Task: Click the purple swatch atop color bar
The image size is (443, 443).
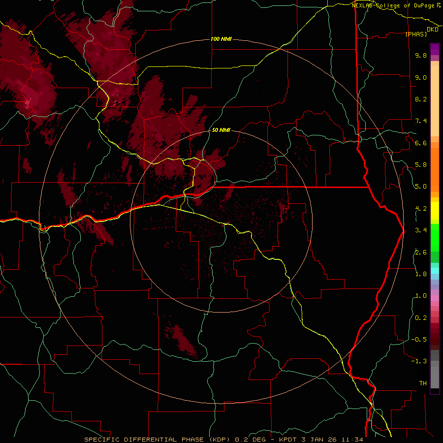Action: 435,49
